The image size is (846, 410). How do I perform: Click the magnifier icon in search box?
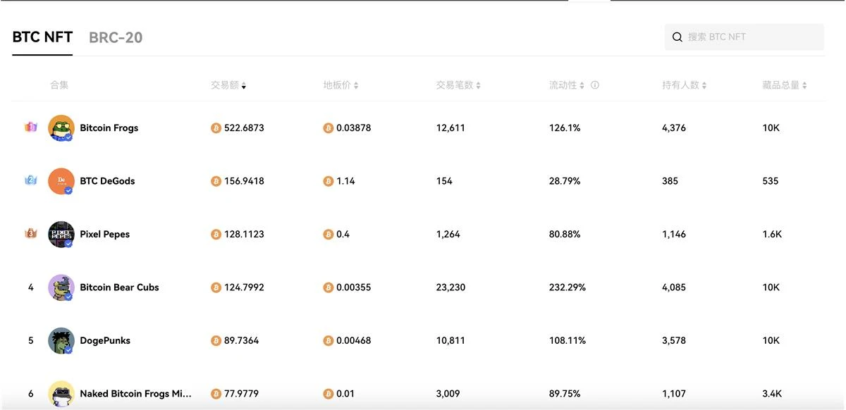(678, 37)
